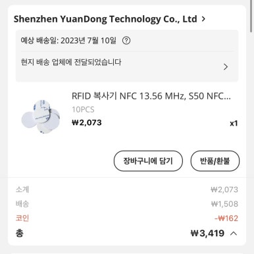Click the 장바구니에 담기 button
This screenshot has height=254, width=254.
(x=148, y=161)
